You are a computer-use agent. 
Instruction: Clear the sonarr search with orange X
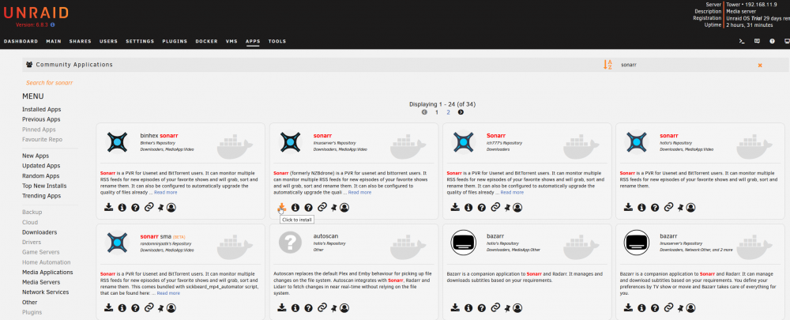[x=760, y=65]
